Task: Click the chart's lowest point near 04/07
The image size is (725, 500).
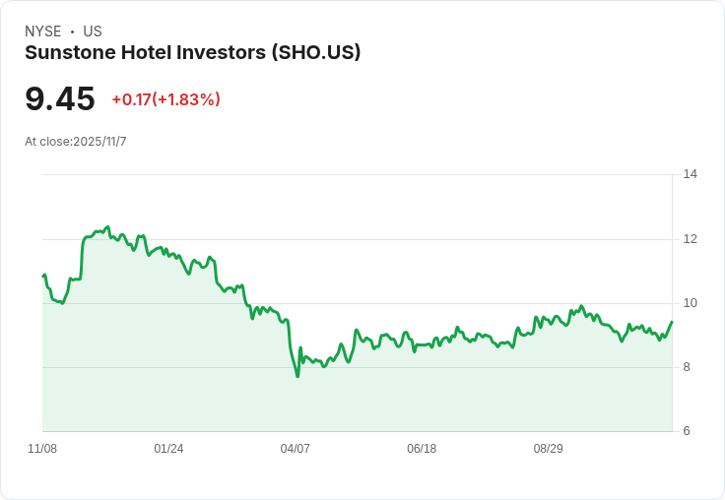Action: [x=297, y=376]
